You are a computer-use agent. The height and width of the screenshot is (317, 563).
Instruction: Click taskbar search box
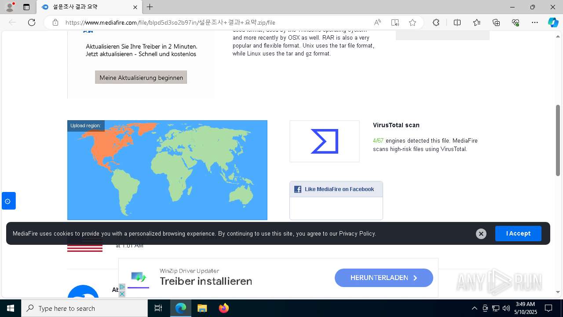tap(84, 308)
